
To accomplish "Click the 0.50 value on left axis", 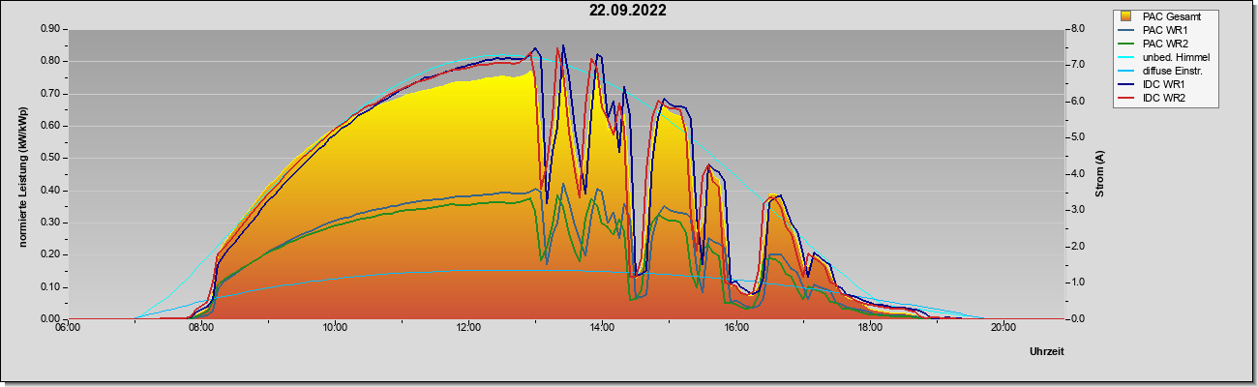I will 50,158.
